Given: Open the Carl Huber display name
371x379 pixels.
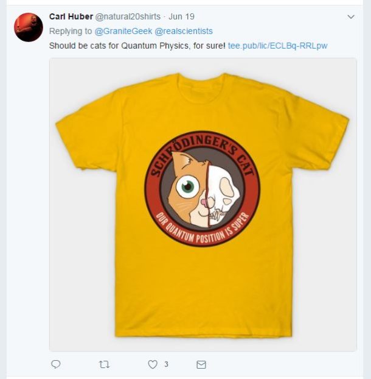Looking at the screenshot, I should 71,16.
